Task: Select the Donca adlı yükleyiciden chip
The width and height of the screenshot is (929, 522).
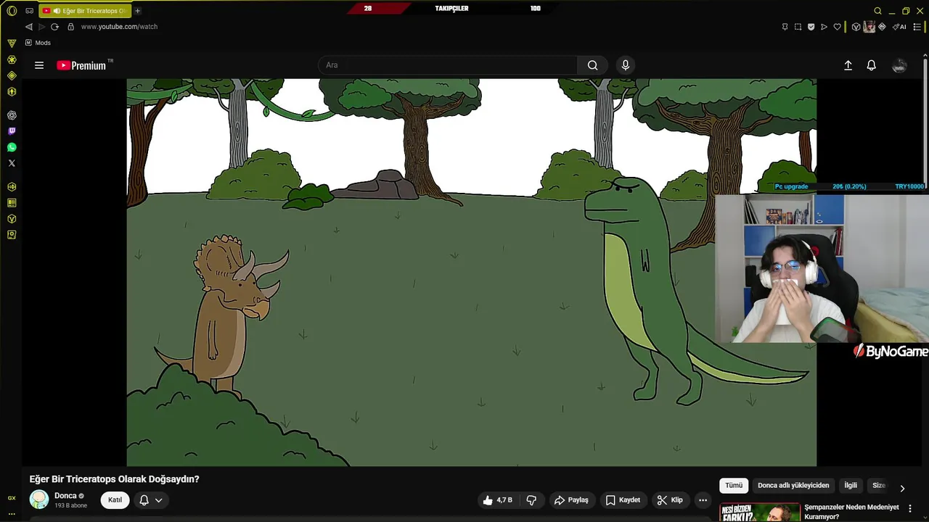Action: (x=793, y=486)
